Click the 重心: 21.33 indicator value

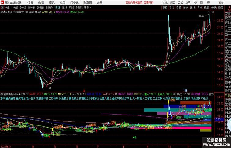151,94
